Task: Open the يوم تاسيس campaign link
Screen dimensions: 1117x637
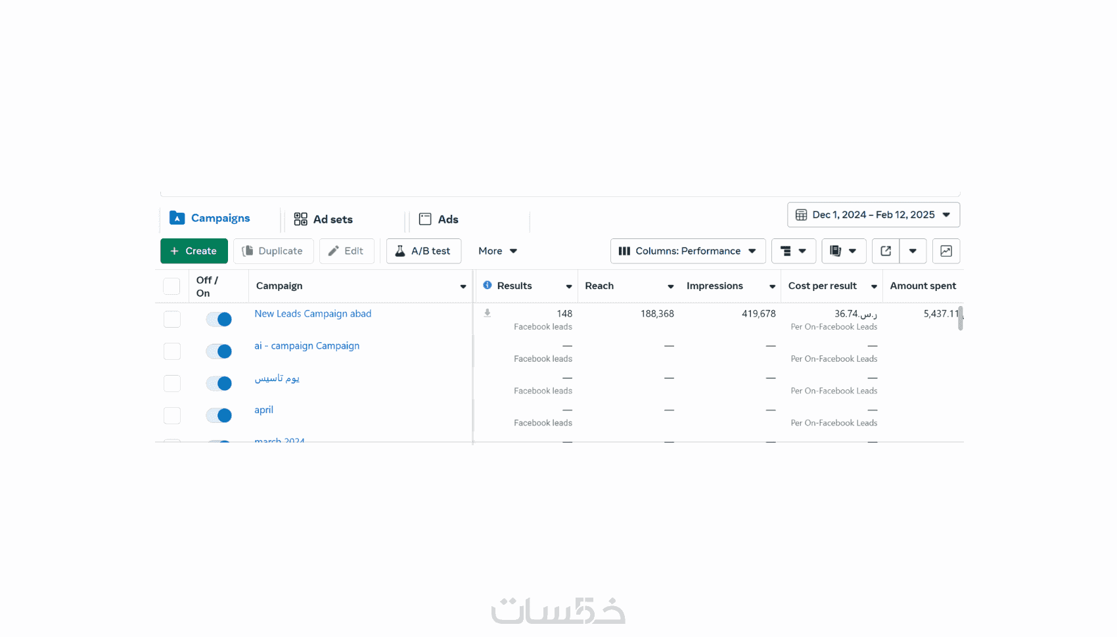Action: point(277,378)
